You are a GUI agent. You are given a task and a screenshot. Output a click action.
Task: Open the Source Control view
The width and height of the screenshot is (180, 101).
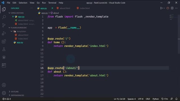(4, 25)
